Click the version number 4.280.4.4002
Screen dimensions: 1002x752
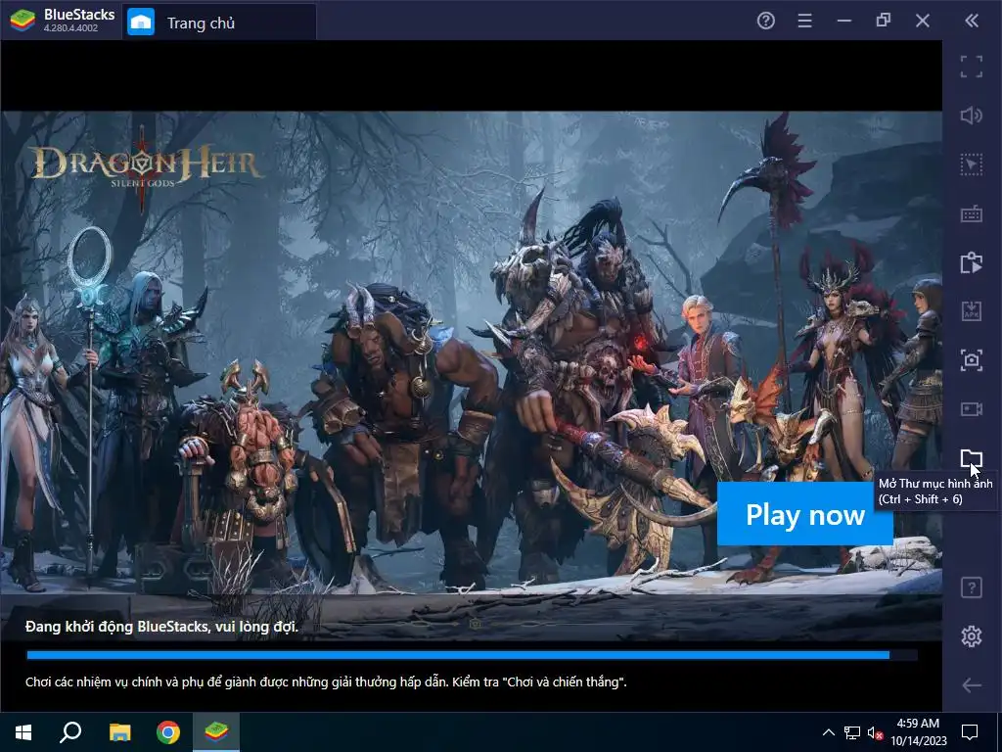(x=70, y=28)
